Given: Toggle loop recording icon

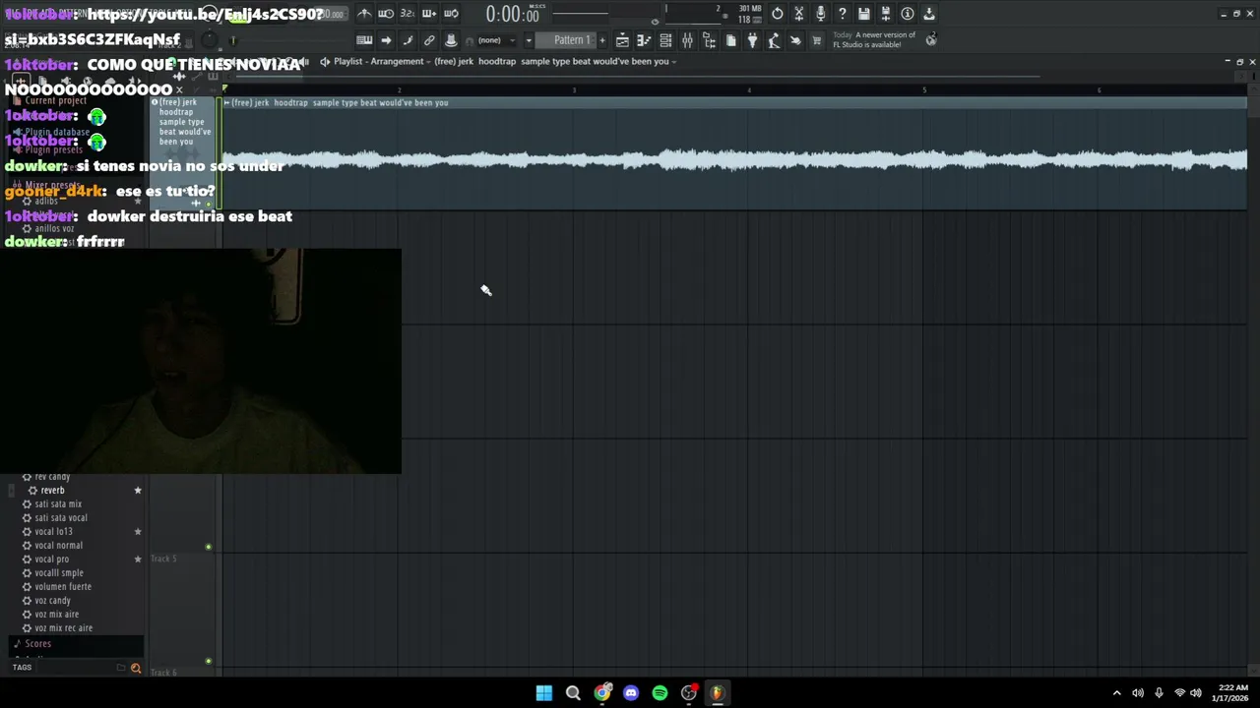Looking at the screenshot, I should point(451,14).
